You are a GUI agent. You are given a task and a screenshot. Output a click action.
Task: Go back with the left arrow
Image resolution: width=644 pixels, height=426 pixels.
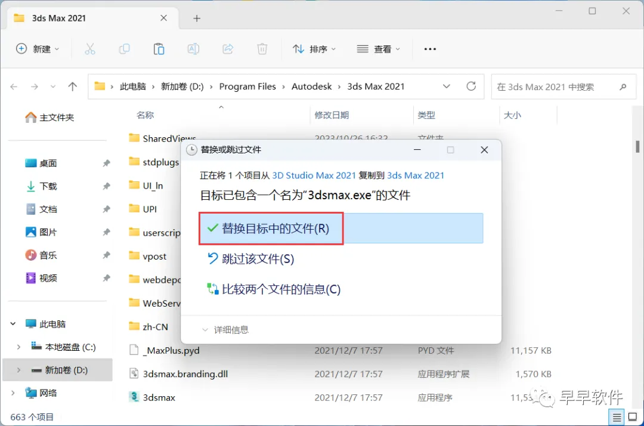click(14, 87)
